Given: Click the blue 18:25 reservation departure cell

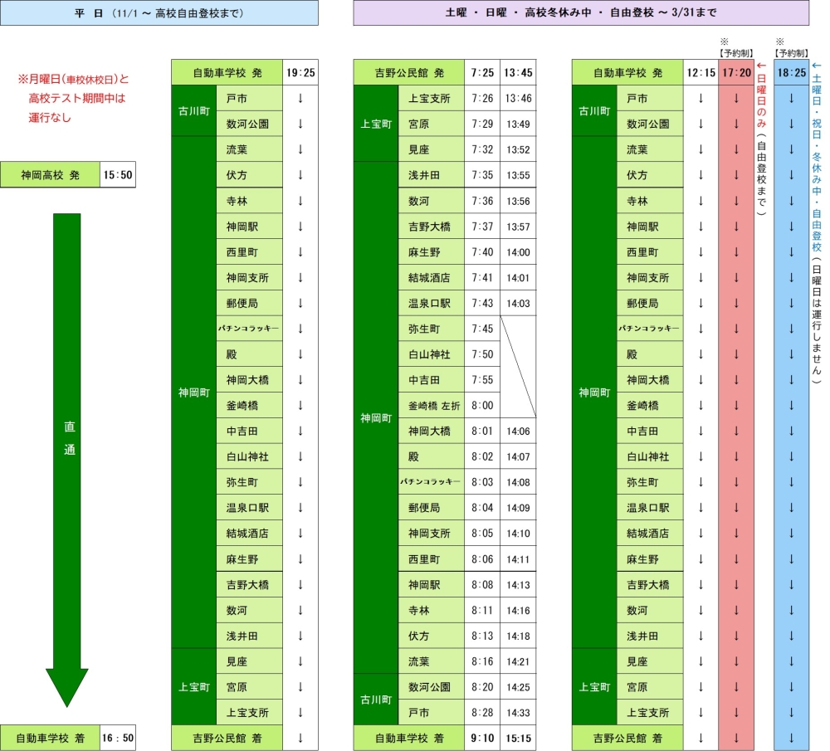Looking at the screenshot, I should pos(791,73).
